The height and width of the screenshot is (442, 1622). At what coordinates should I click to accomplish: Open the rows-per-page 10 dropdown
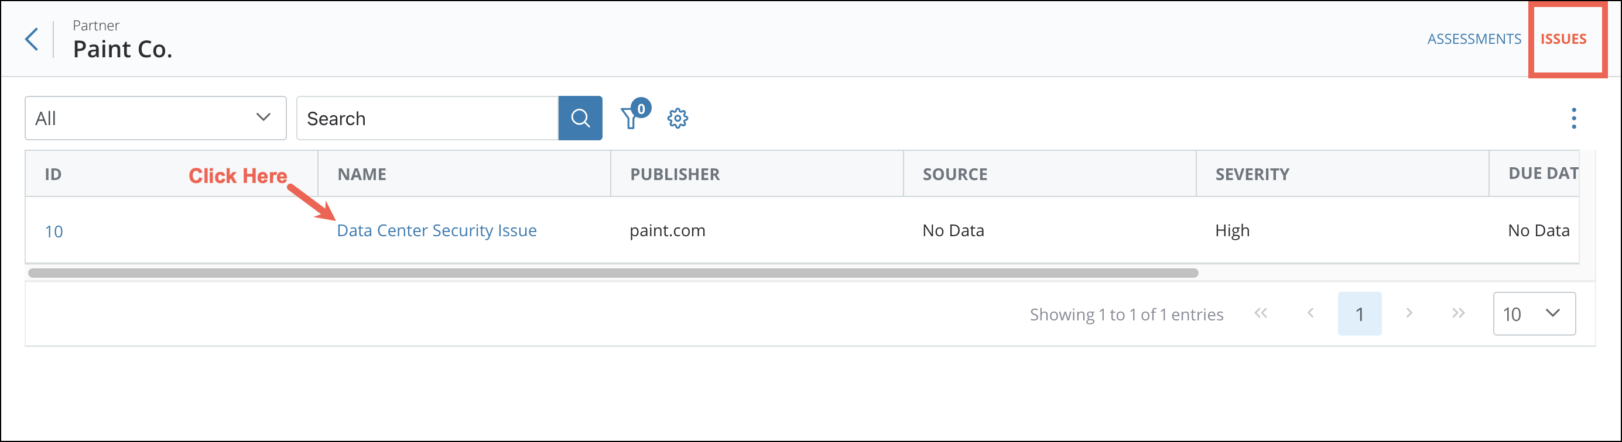point(1534,314)
